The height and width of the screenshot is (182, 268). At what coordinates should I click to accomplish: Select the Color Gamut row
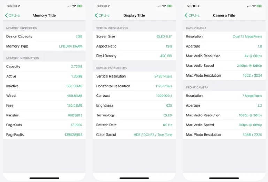click(x=134, y=134)
